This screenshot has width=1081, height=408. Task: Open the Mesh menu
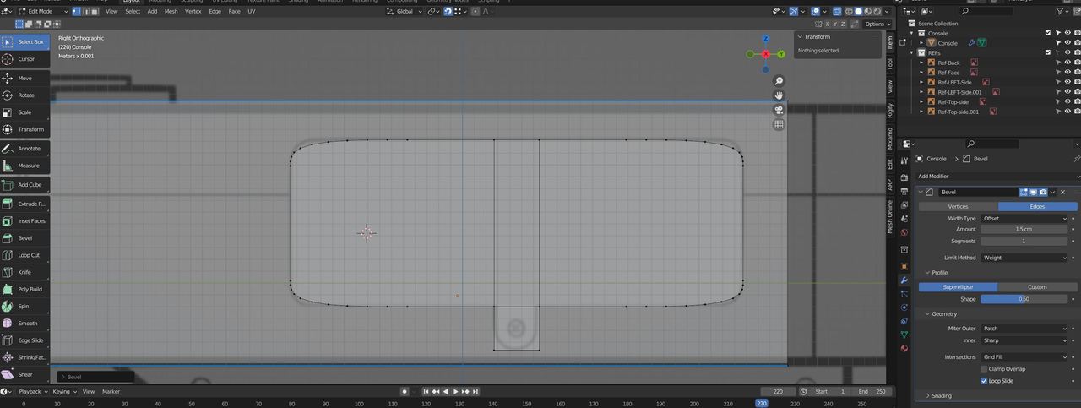[x=171, y=11]
